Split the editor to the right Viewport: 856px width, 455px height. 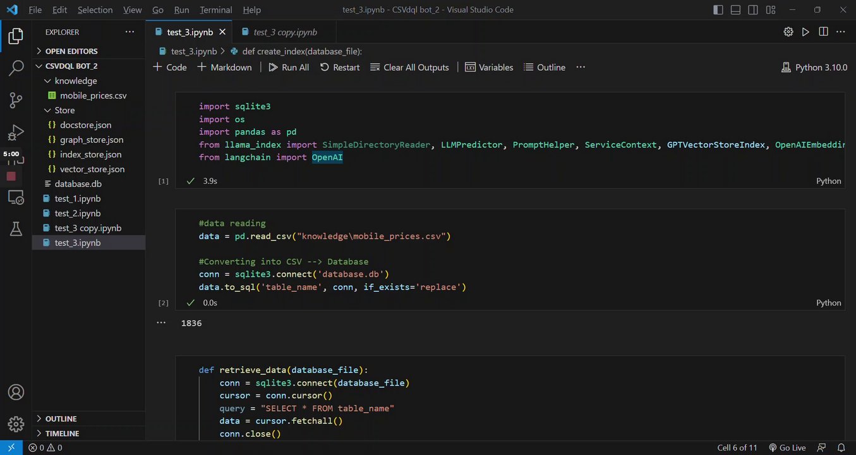click(823, 32)
